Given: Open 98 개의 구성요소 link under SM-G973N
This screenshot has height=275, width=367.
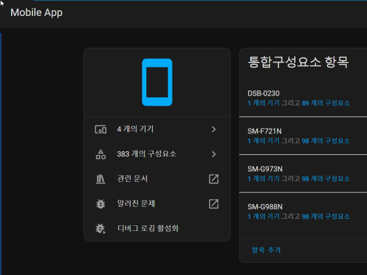Looking at the screenshot, I should (326, 178).
